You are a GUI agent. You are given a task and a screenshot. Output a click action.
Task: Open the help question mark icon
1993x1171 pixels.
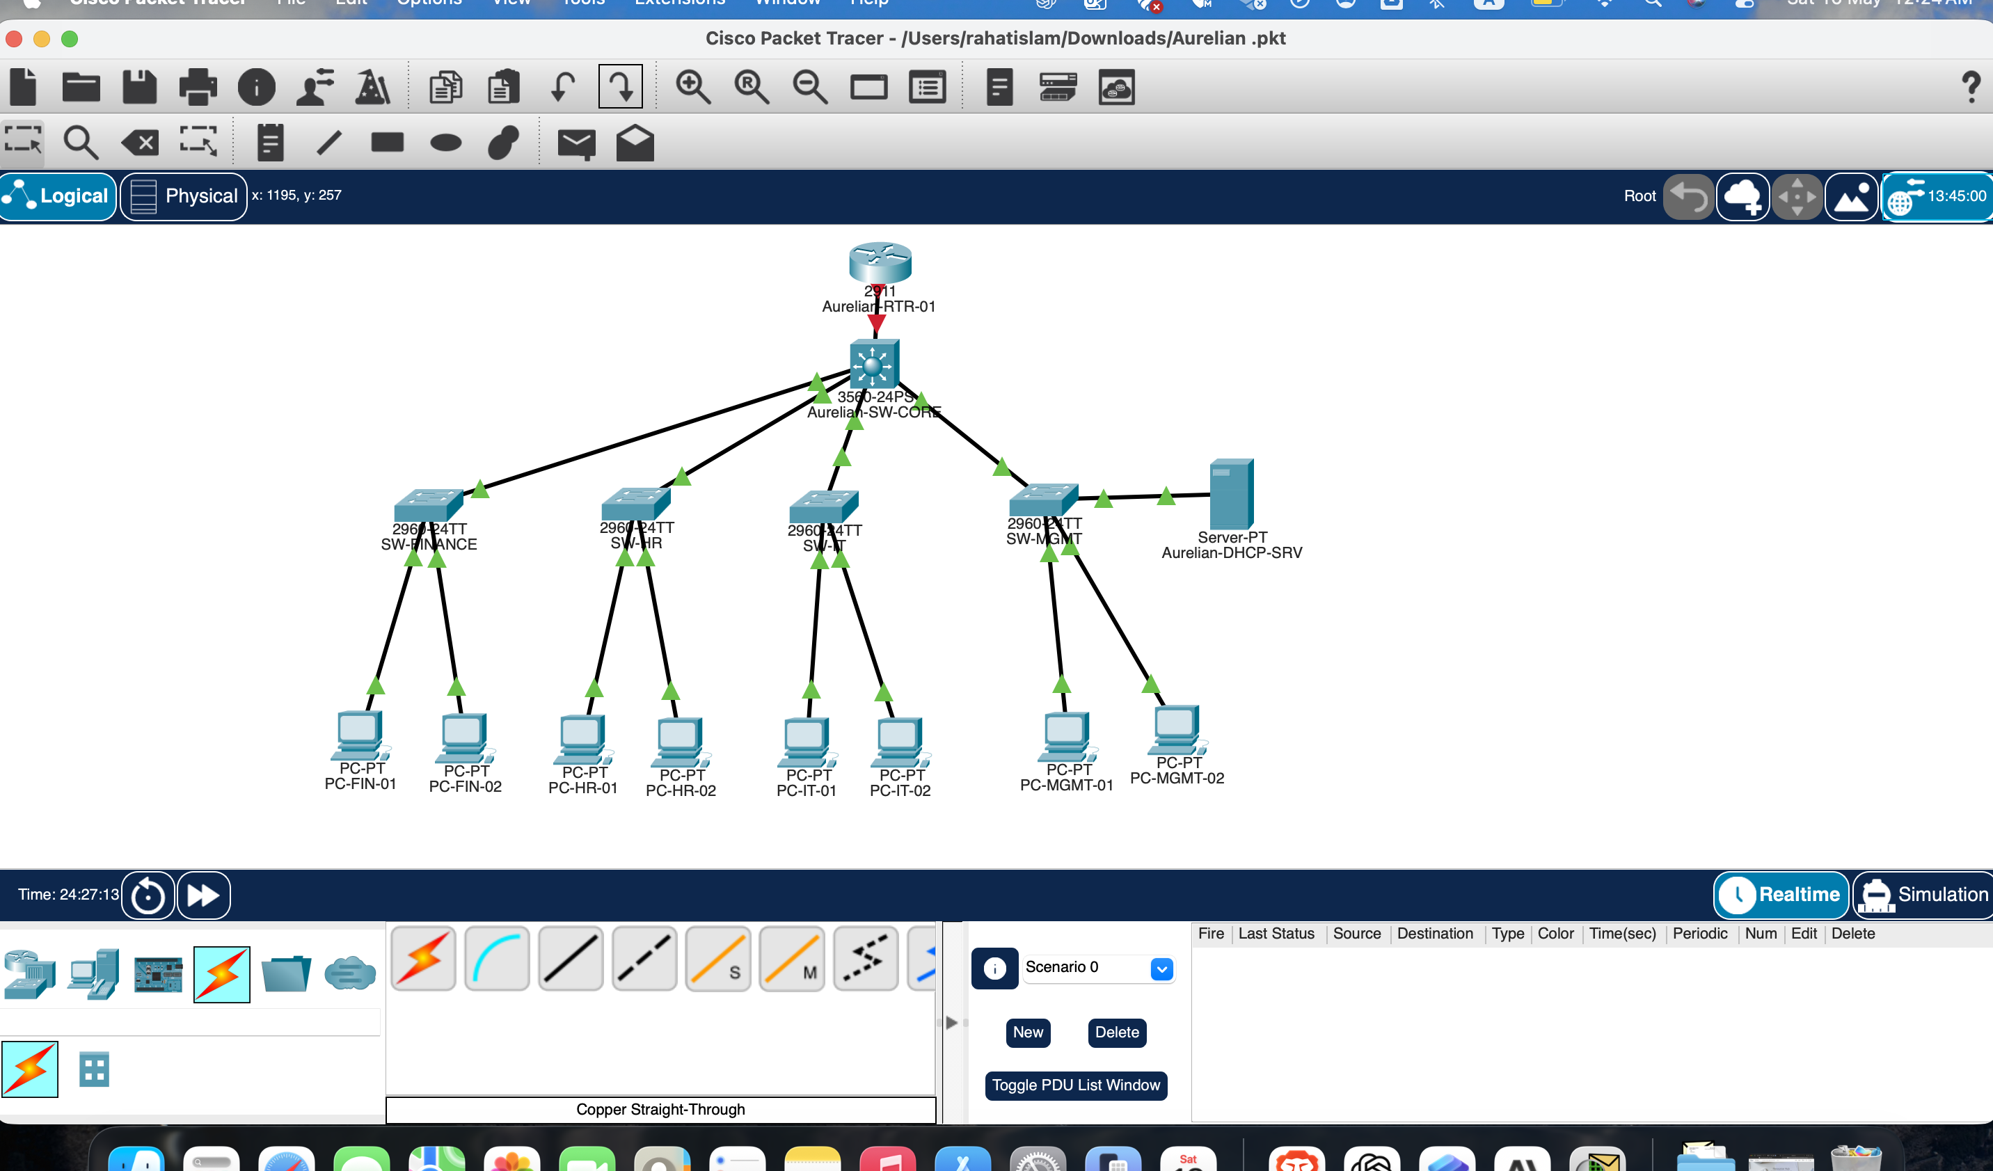pyautogui.click(x=1971, y=87)
